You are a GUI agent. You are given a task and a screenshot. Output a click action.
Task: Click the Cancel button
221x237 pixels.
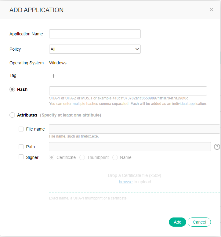[199, 222]
